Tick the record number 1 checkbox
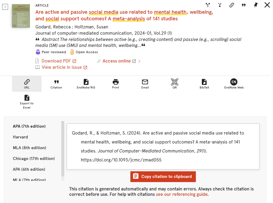Screen dimensions: 273x203 pyautogui.click(x=5, y=7)
